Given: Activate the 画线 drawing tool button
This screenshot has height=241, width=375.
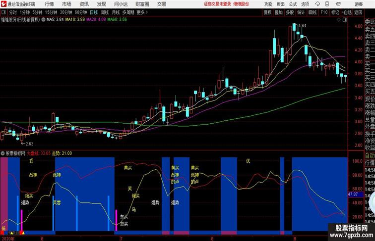Looking at the screenshot, I should tap(312, 12).
